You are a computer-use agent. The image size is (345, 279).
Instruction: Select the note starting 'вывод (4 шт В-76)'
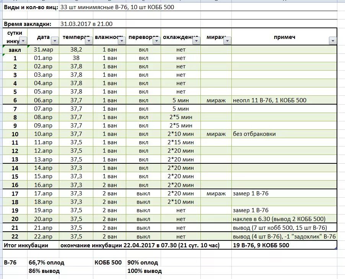[284, 236]
